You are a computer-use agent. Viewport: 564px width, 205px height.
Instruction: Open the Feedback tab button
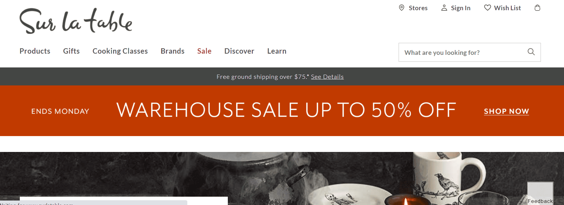pos(540,193)
